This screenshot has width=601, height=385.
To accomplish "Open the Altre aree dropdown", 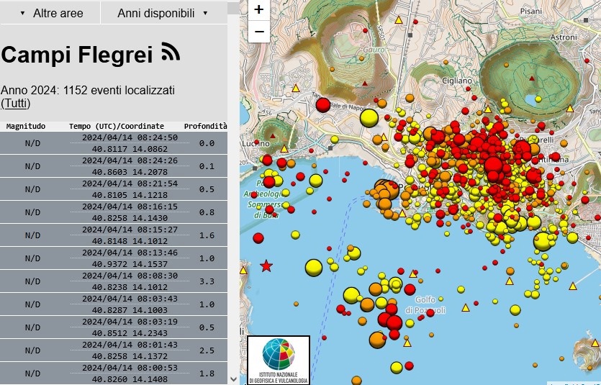I will [50, 13].
